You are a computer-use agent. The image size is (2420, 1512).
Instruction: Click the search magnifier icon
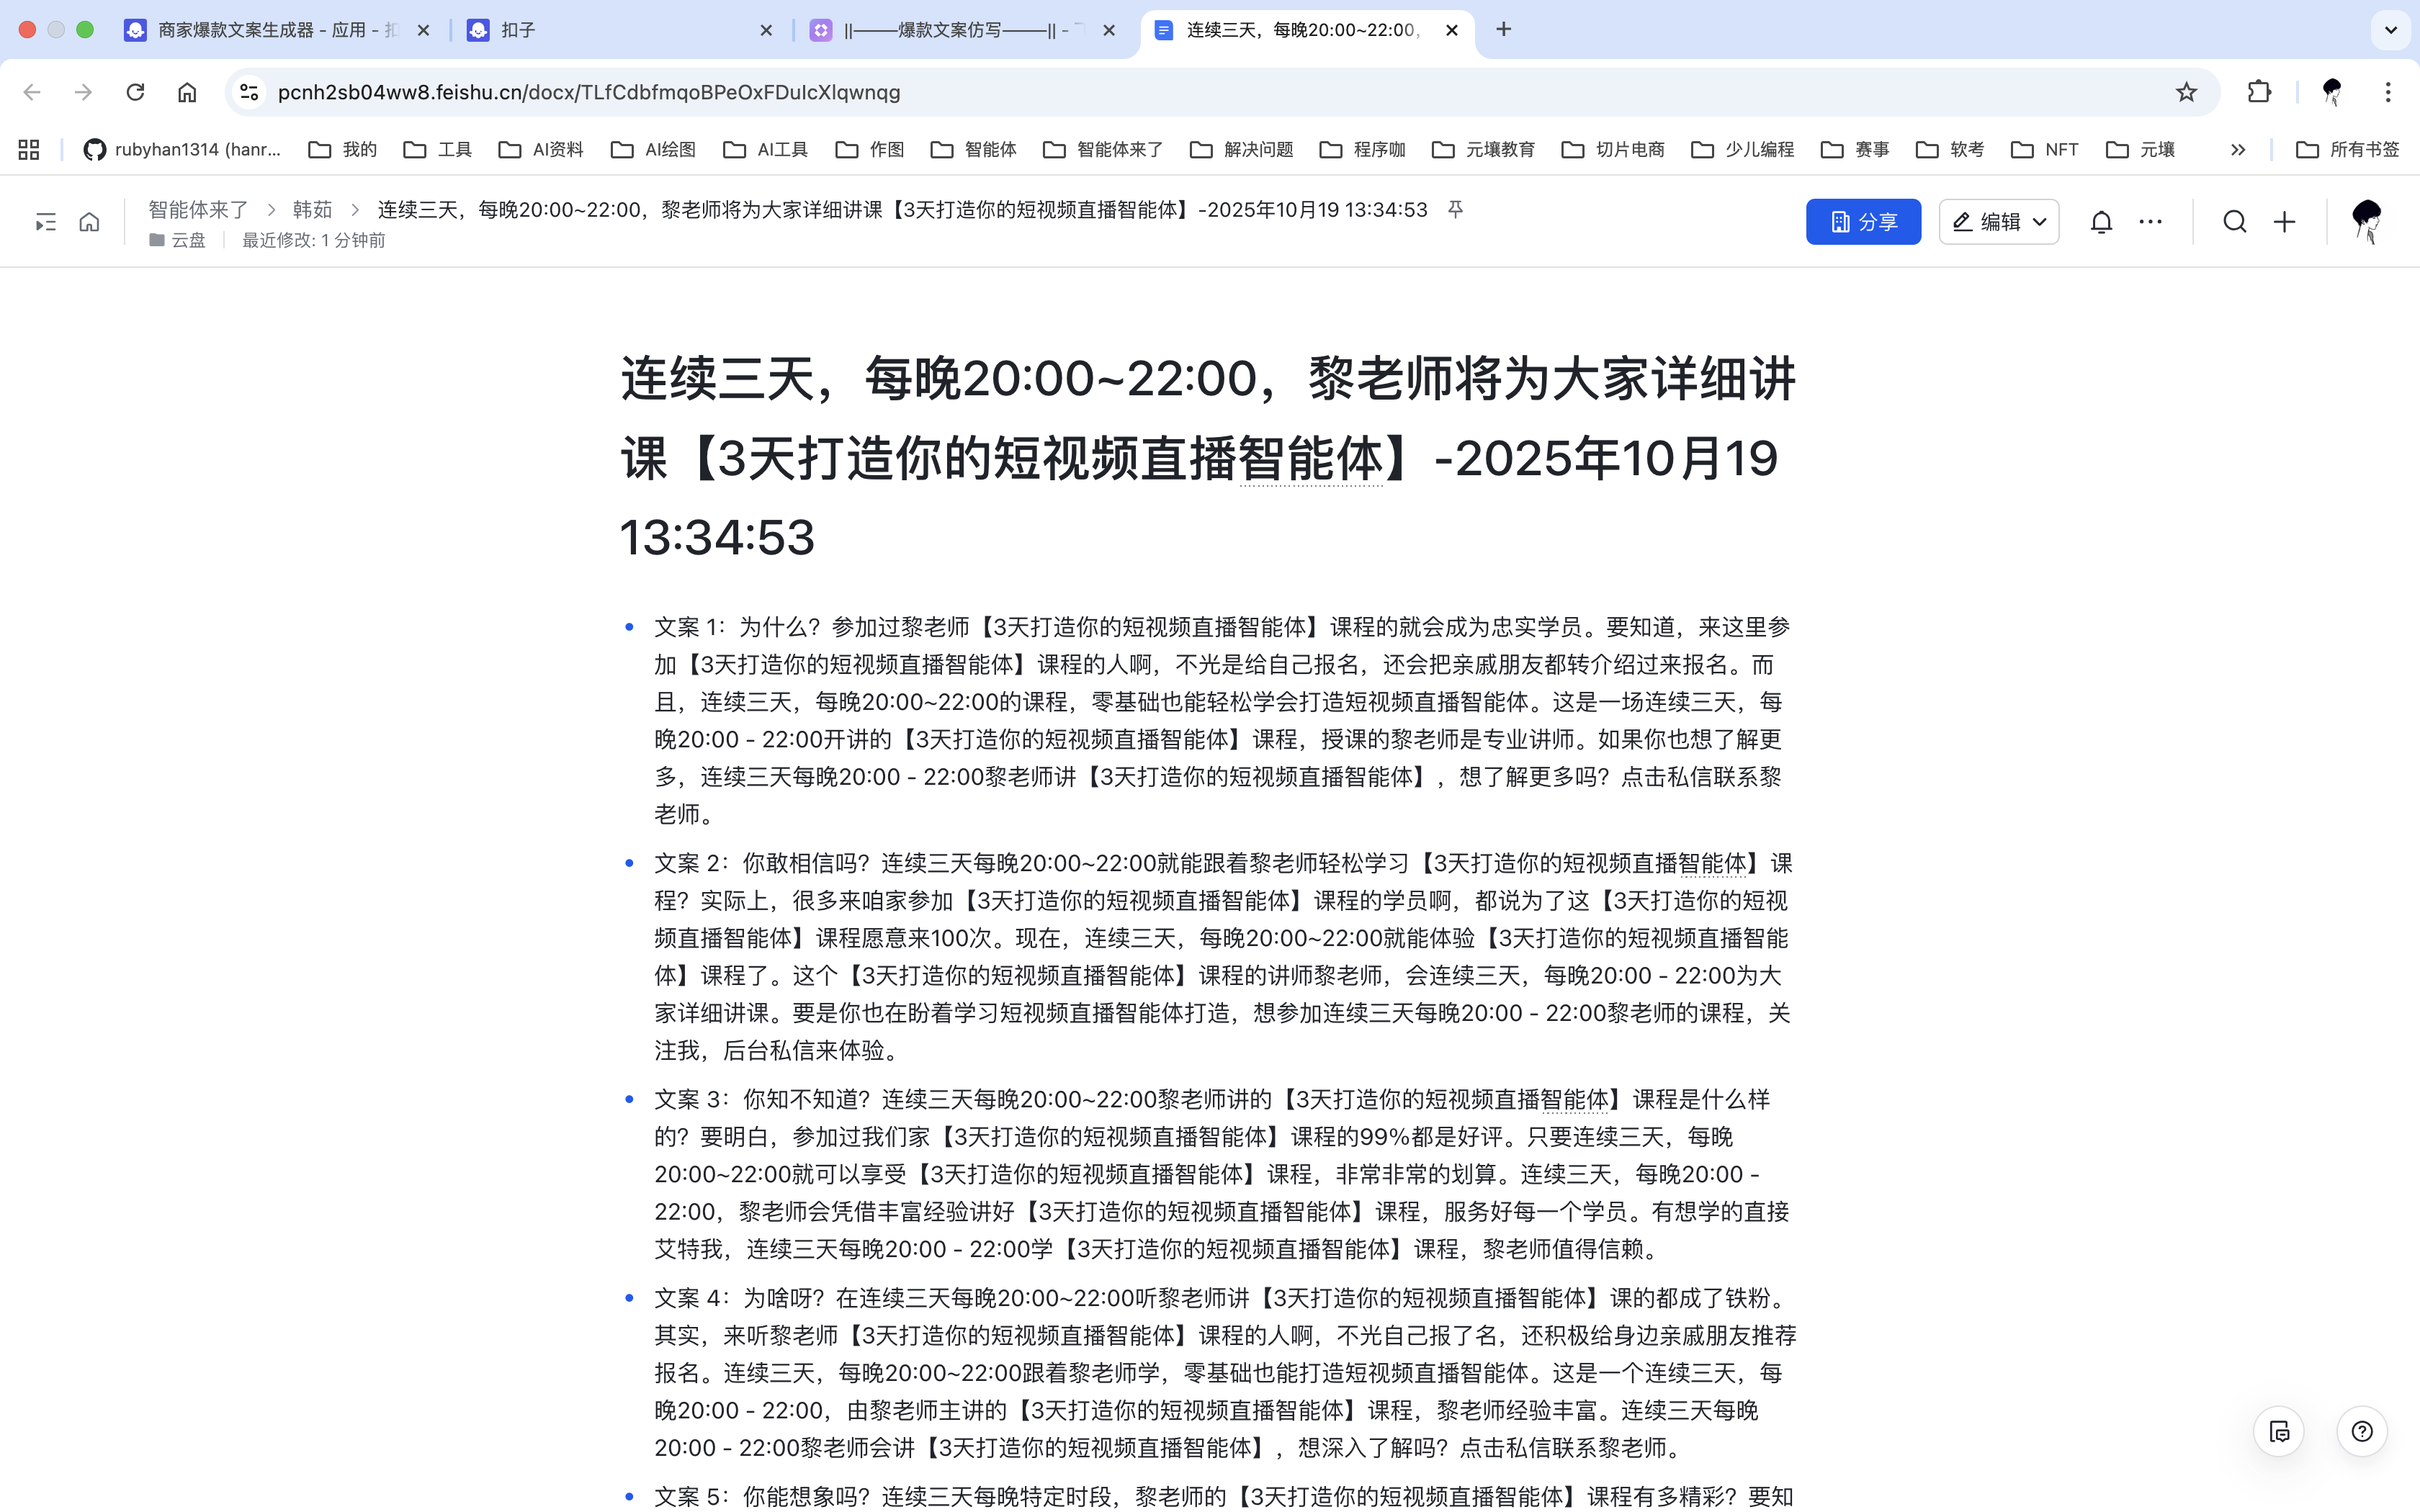tap(2234, 222)
